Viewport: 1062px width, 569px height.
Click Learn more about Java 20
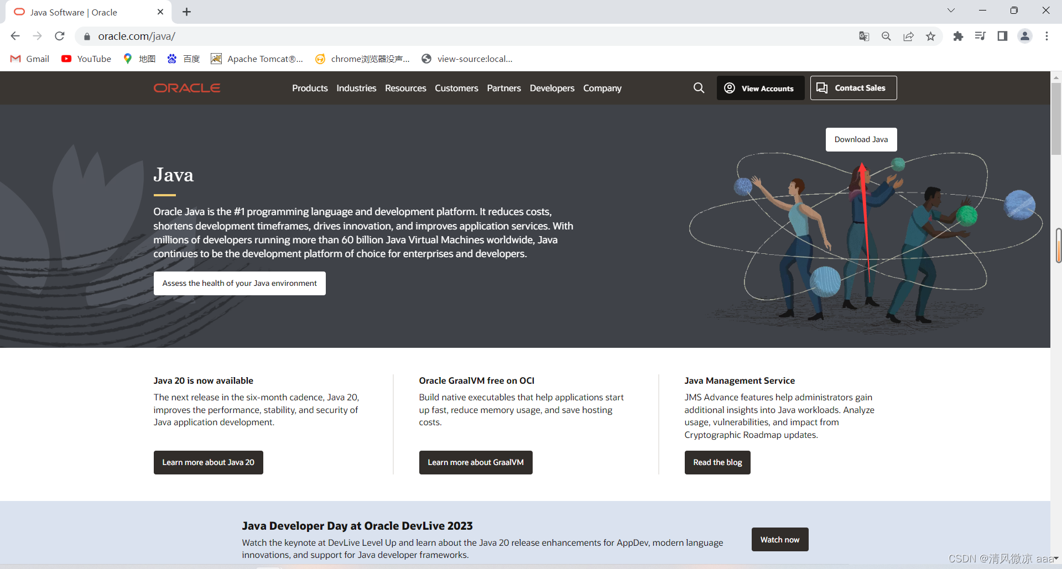click(x=209, y=462)
